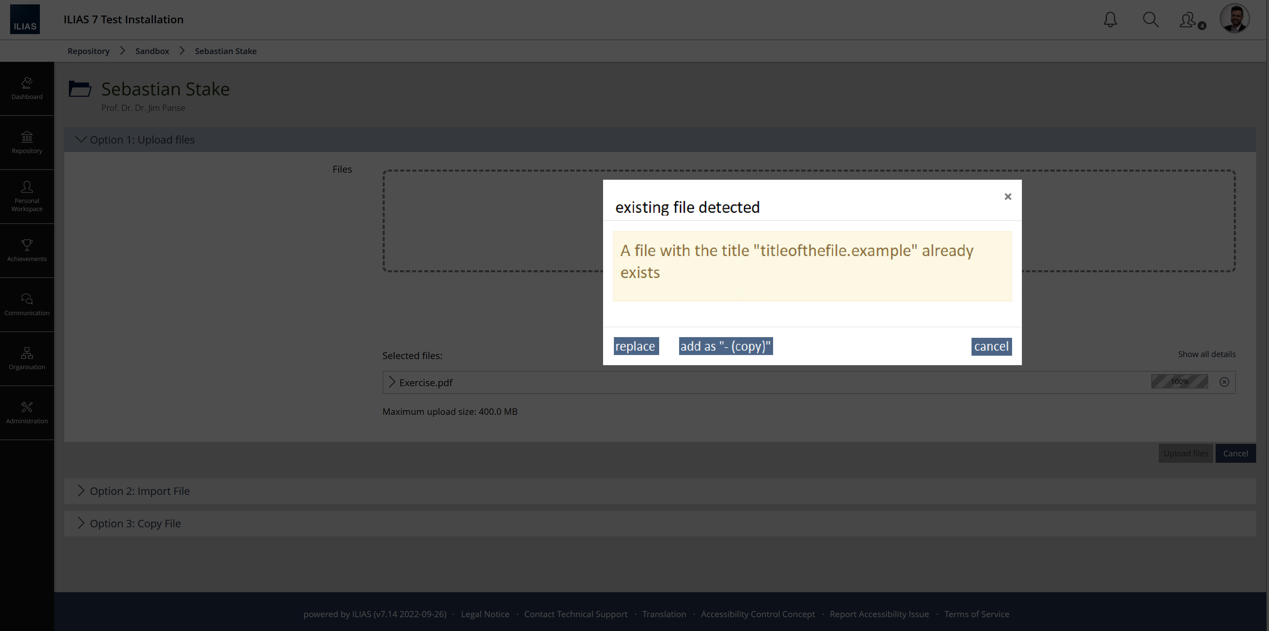Viewport: 1269px width, 631px height.
Task: Open the contacts icon with badge
Action: (x=1189, y=20)
